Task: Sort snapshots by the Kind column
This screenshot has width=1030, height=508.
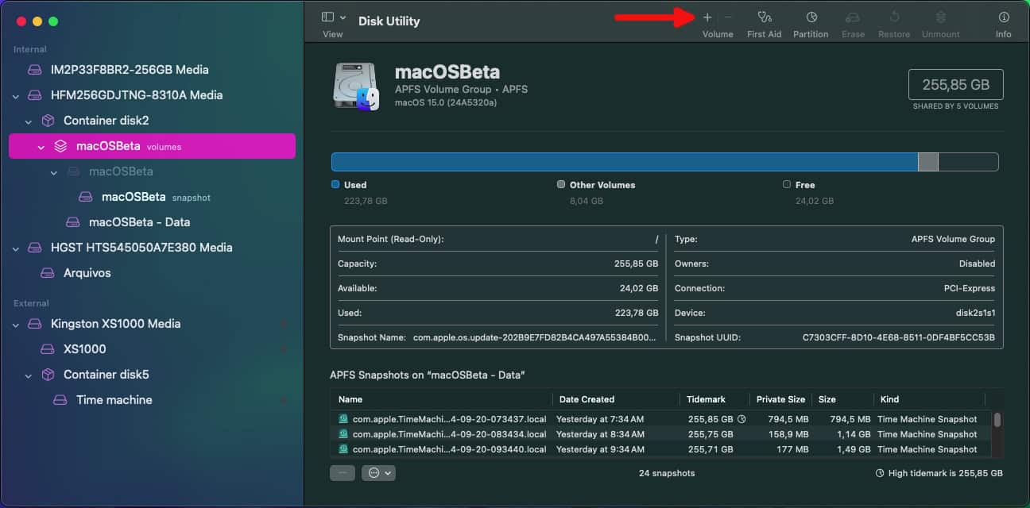Action: pos(929,399)
